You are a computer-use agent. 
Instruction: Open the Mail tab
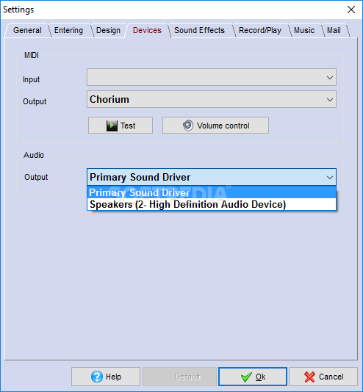click(x=334, y=30)
